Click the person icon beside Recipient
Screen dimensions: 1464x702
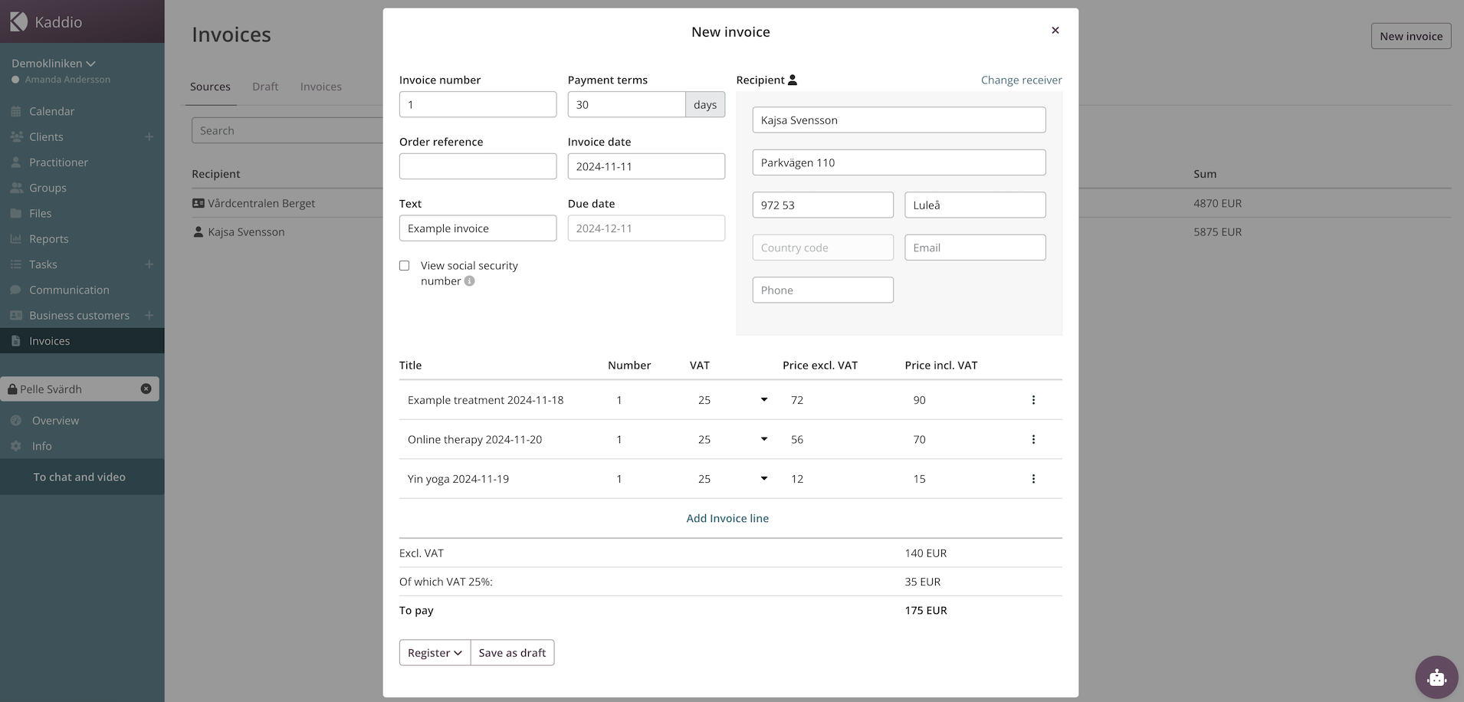pos(793,80)
